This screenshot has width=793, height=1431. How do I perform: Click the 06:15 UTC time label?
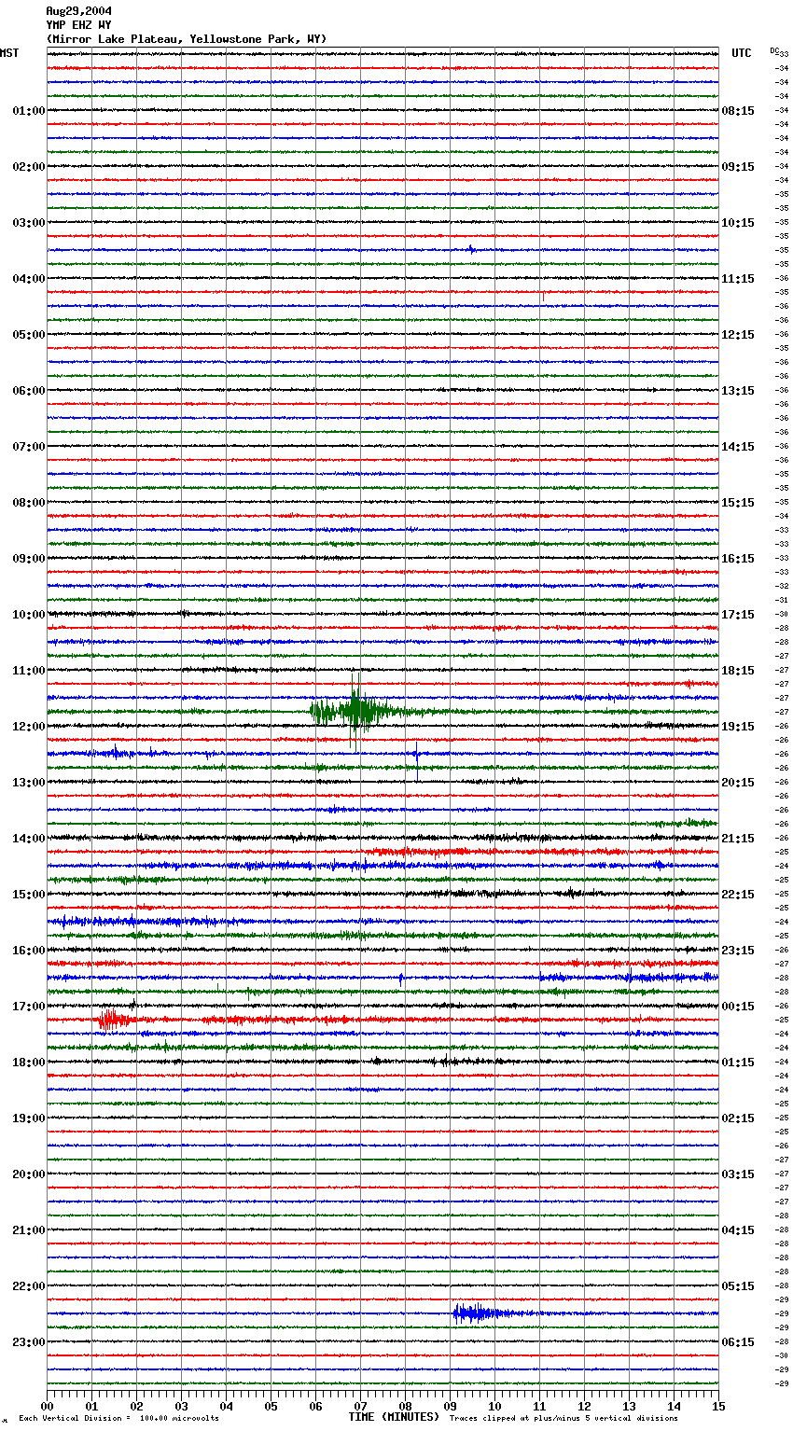738,1342
